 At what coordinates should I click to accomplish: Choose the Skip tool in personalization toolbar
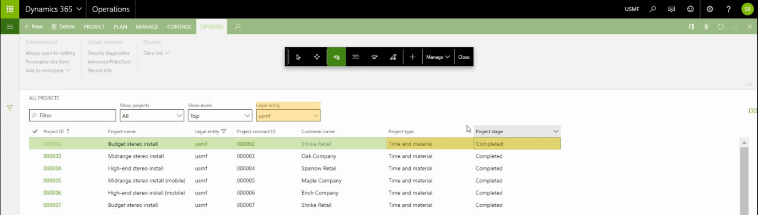coord(374,57)
